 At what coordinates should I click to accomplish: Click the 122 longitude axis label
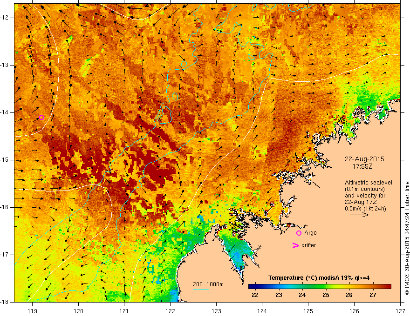[x=170, y=311]
